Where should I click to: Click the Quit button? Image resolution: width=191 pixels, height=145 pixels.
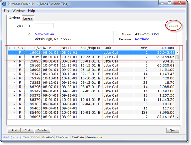tap(173, 130)
